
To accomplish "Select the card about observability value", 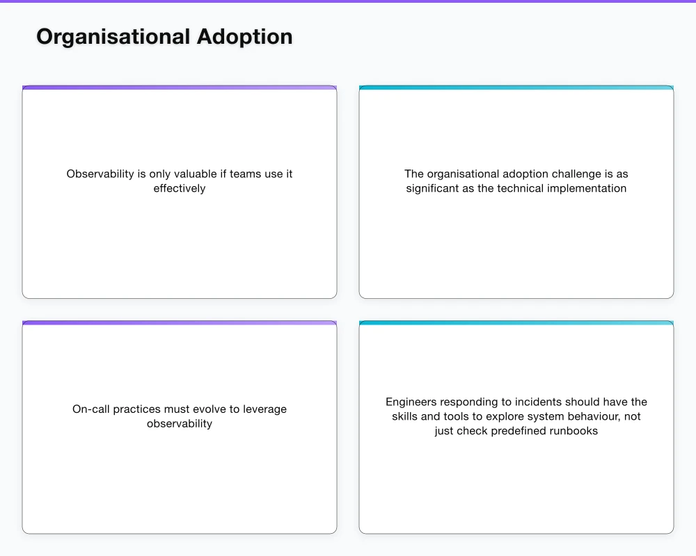I will [x=179, y=191].
